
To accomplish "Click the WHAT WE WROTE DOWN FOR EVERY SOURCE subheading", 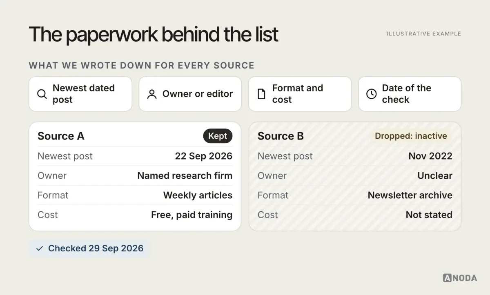I will [x=142, y=65].
